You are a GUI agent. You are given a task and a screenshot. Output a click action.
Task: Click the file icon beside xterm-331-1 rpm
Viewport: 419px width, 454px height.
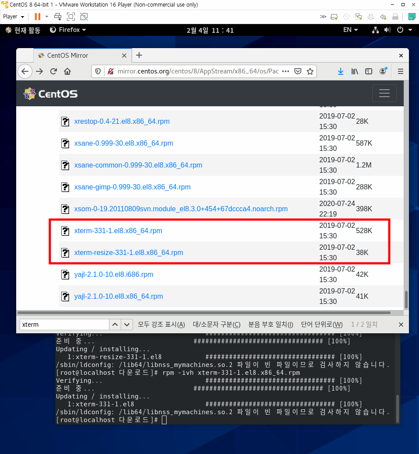(x=65, y=231)
